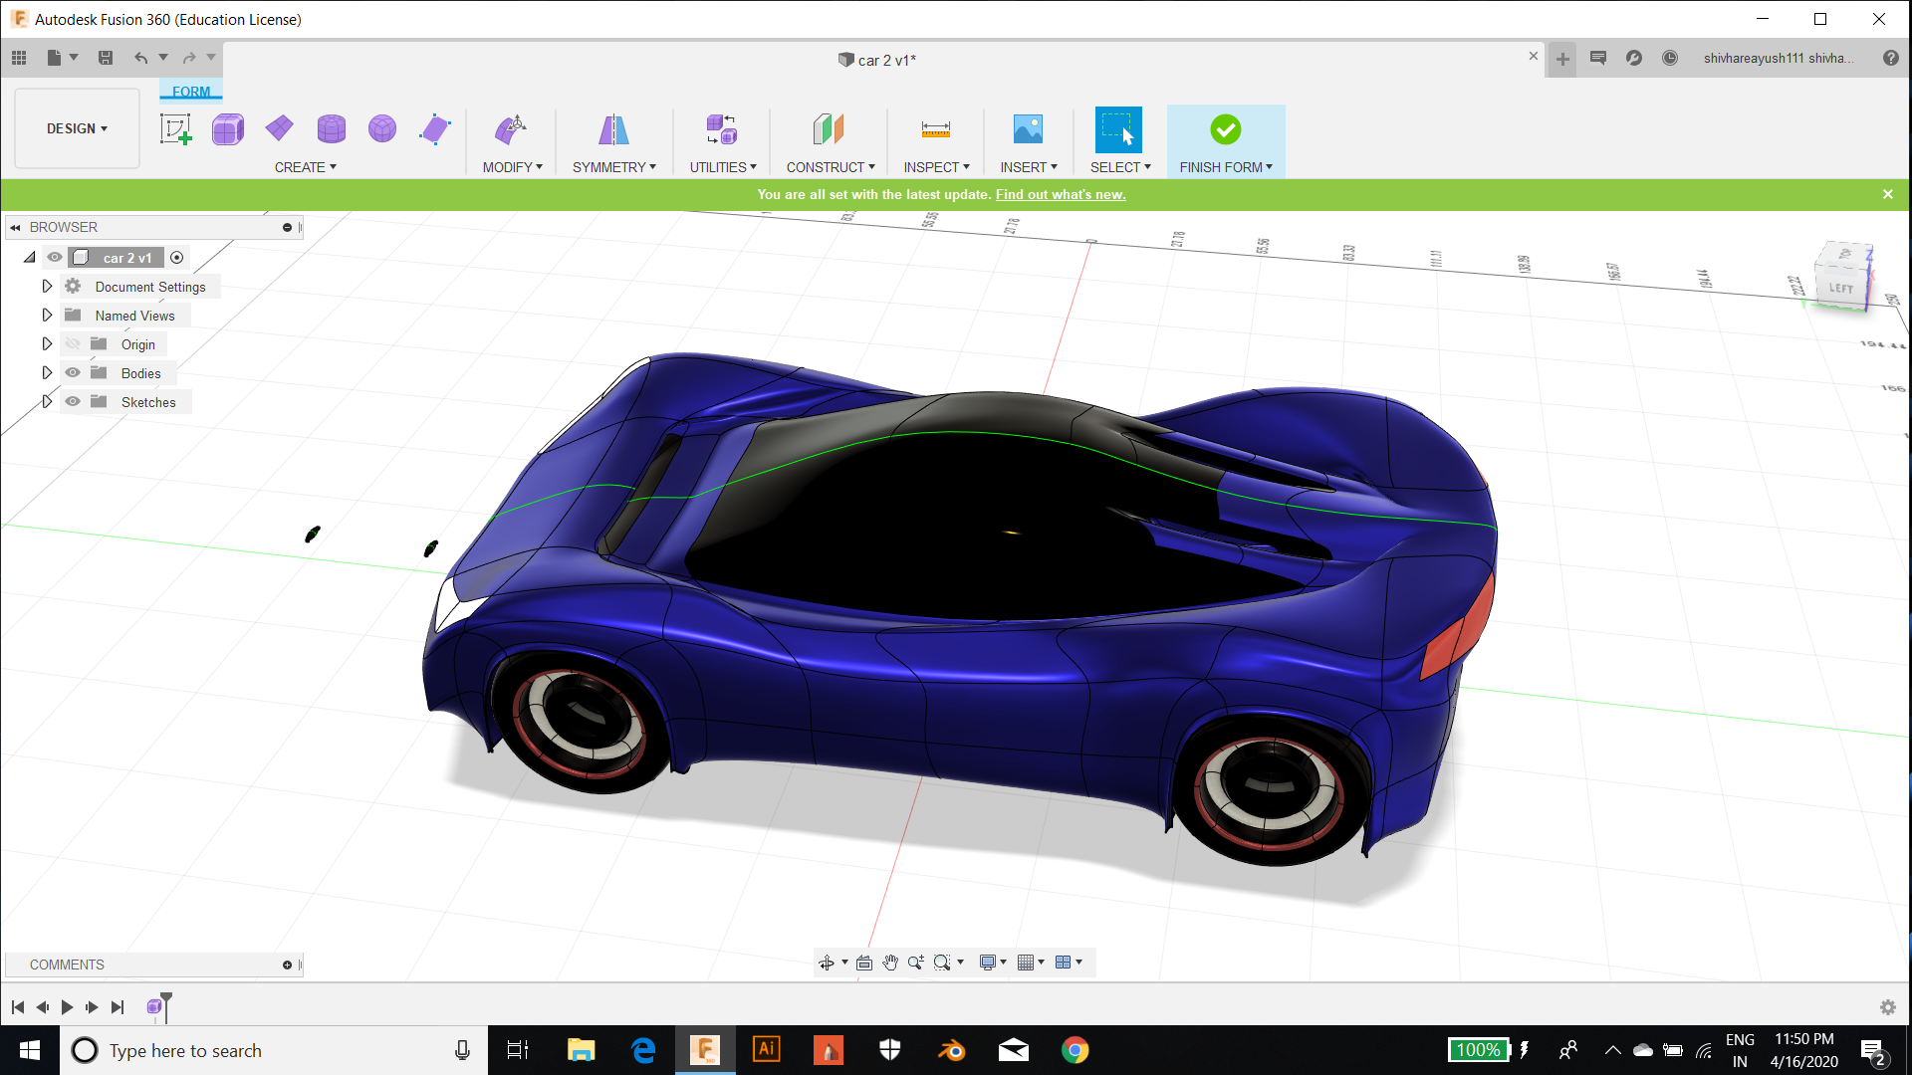The width and height of the screenshot is (1912, 1075).
Task: Select the Cylinder primitive tool
Action: [x=332, y=128]
